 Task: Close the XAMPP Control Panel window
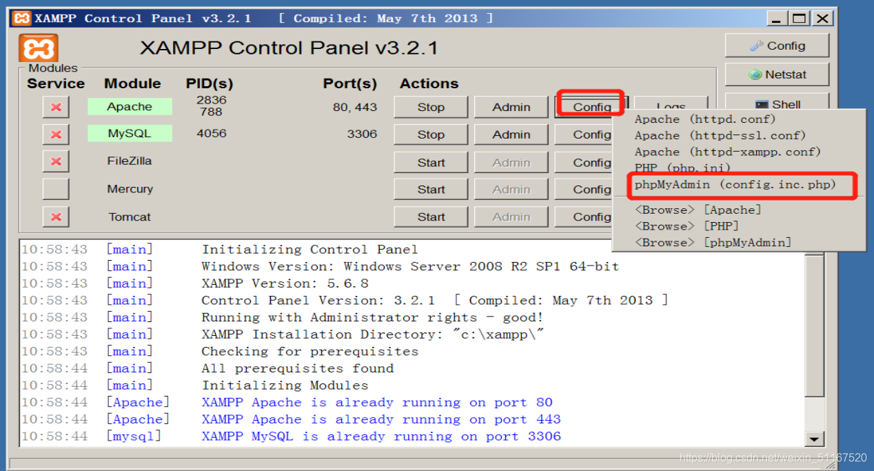click(x=822, y=19)
